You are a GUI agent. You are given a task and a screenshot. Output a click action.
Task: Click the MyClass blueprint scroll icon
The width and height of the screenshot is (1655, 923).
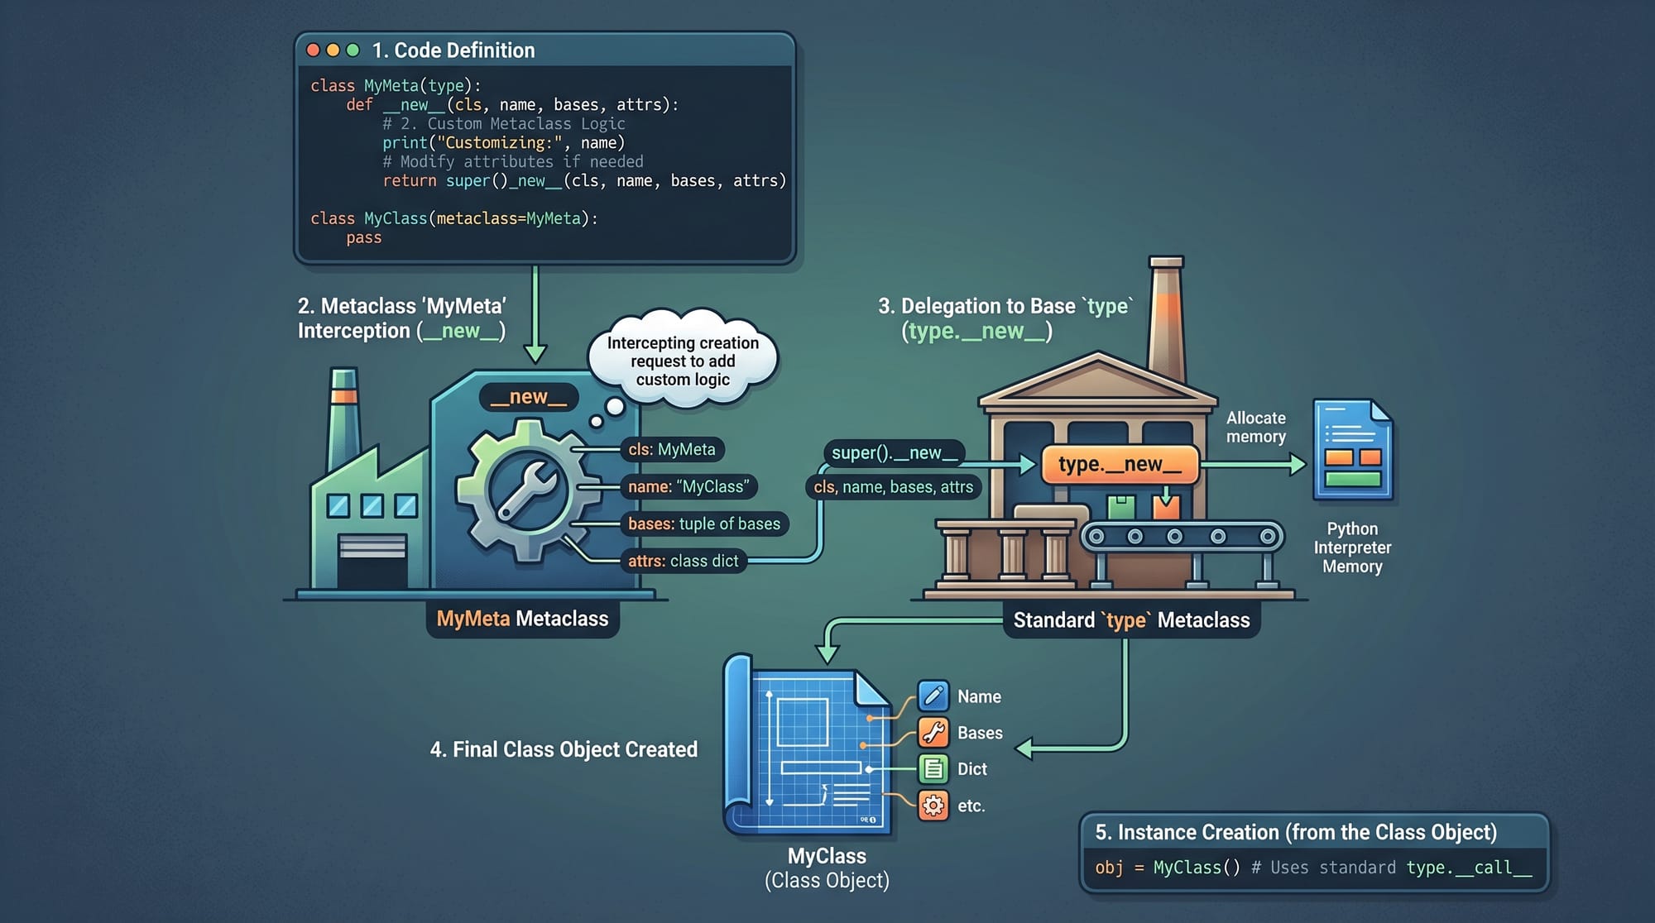tap(807, 744)
